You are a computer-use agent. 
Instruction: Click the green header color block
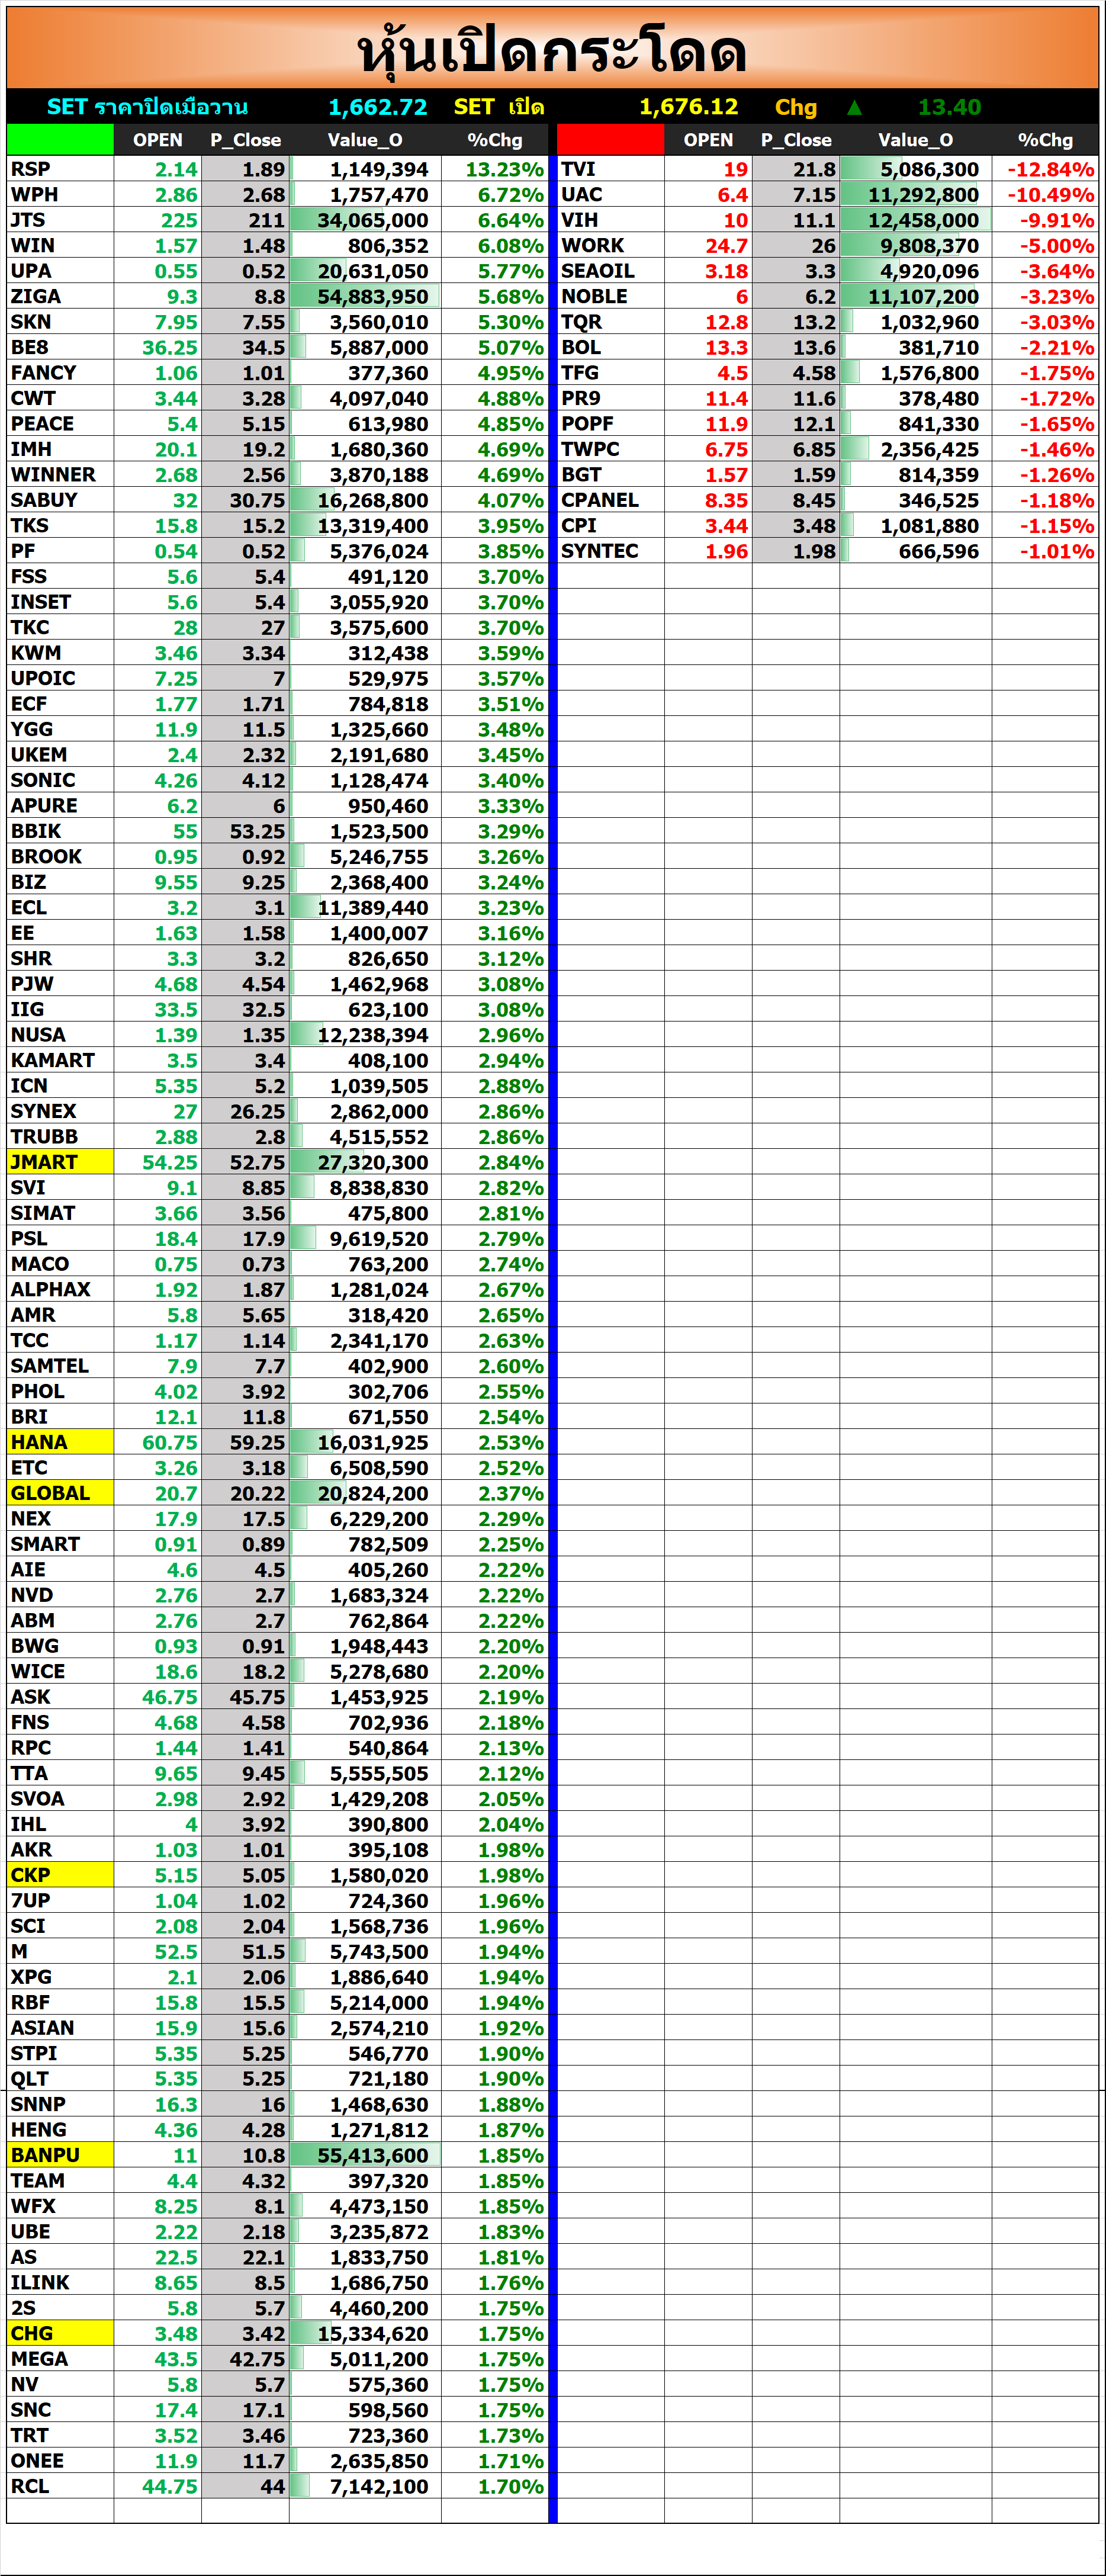(60, 140)
